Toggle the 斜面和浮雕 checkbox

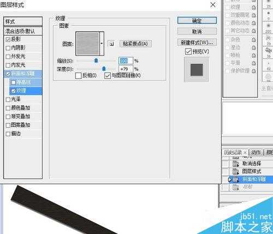point(8,74)
